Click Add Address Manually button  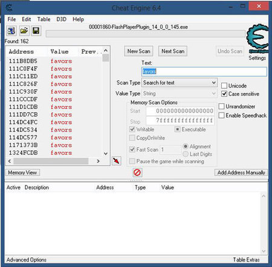click(241, 173)
